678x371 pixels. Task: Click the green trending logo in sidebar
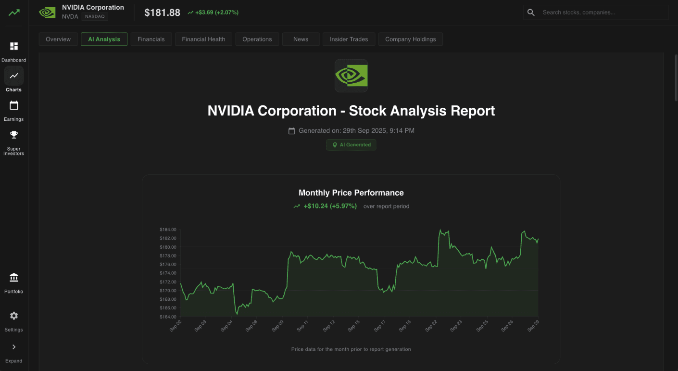(14, 13)
